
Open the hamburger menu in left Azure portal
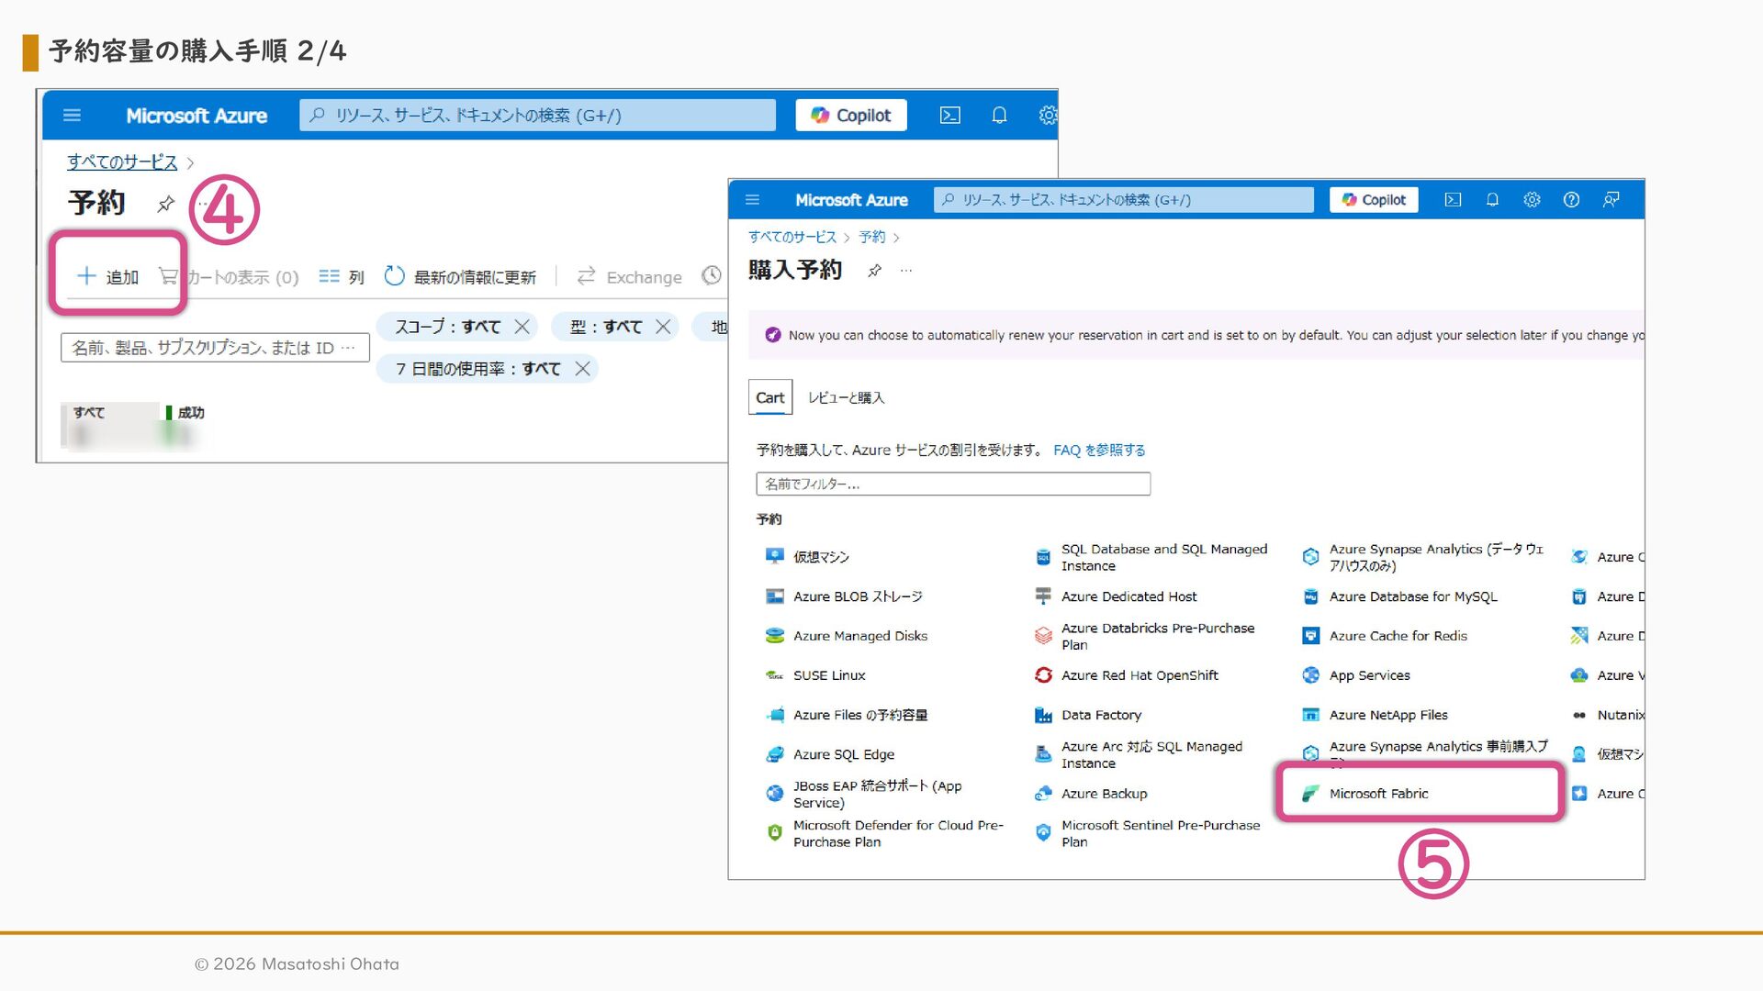(x=72, y=115)
